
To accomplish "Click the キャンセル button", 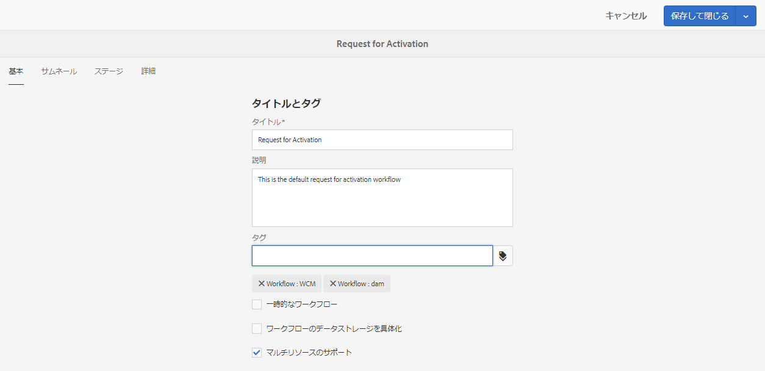I will click(626, 16).
